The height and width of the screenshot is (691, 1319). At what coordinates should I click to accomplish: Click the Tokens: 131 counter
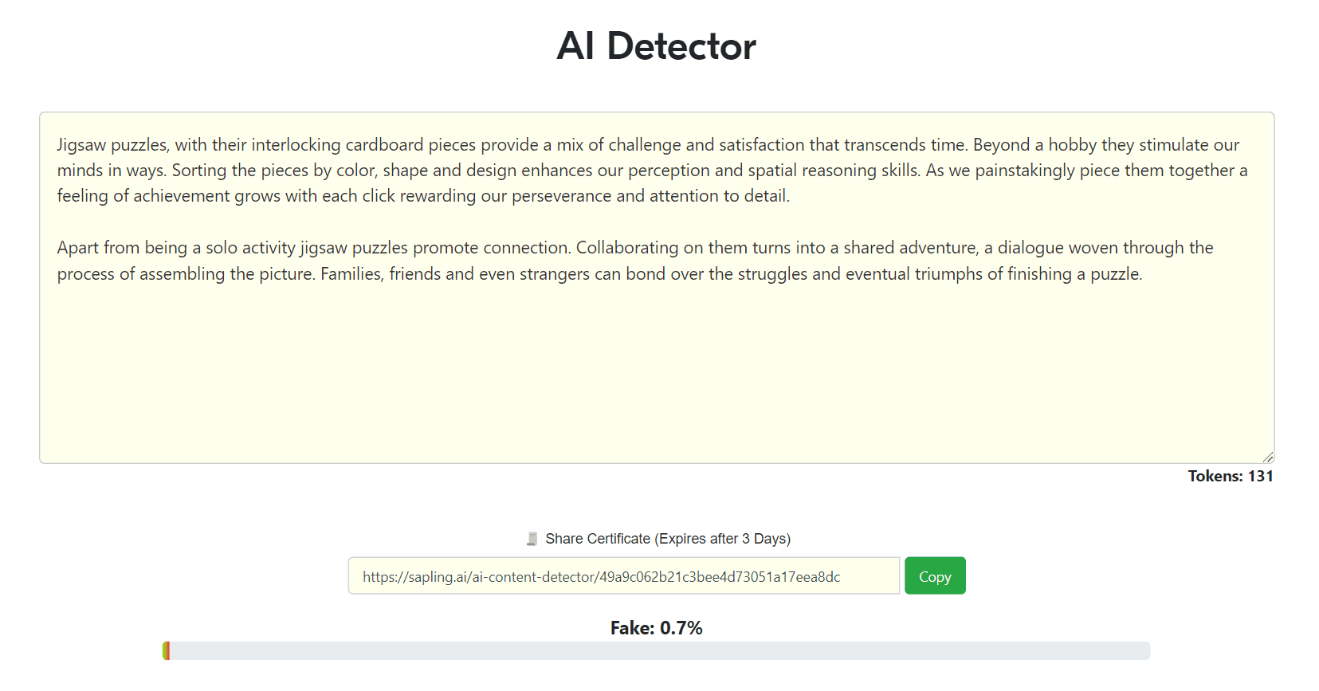[x=1231, y=477]
